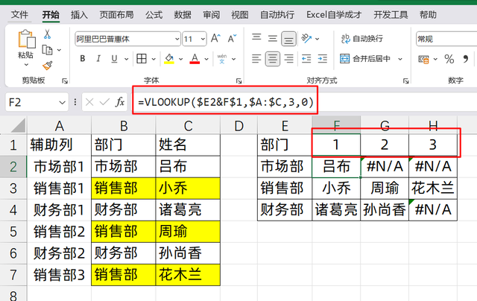Screen dimensions: 477x301
Task: Select the cell containing 花木兰 in column H
Action: coord(433,188)
